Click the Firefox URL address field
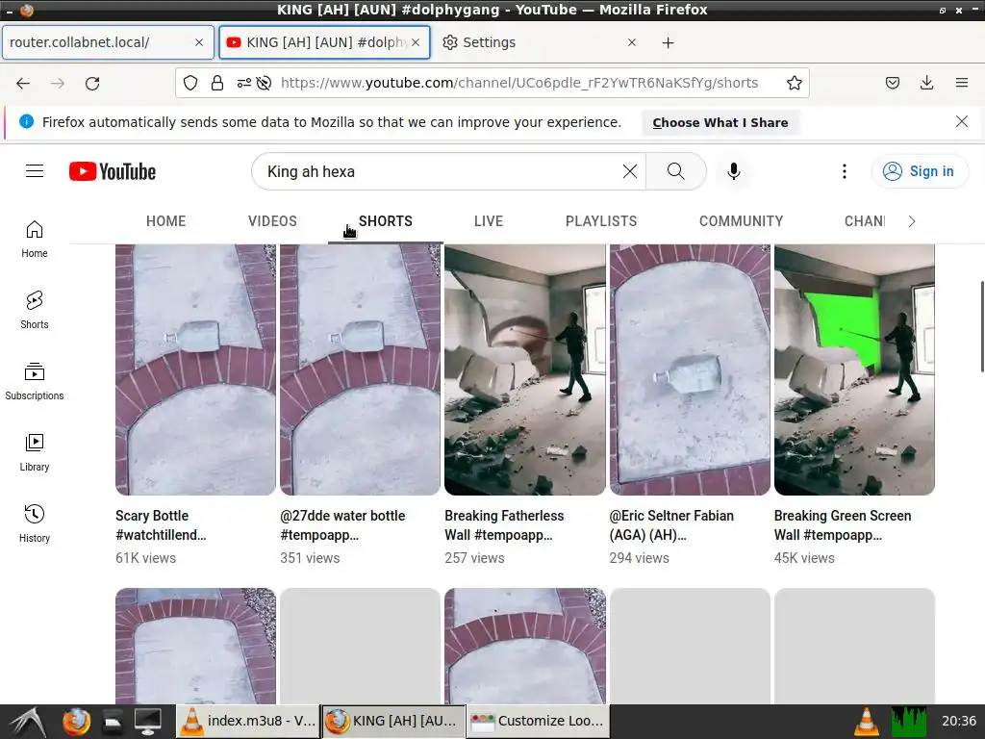The width and height of the screenshot is (985, 739). click(518, 83)
